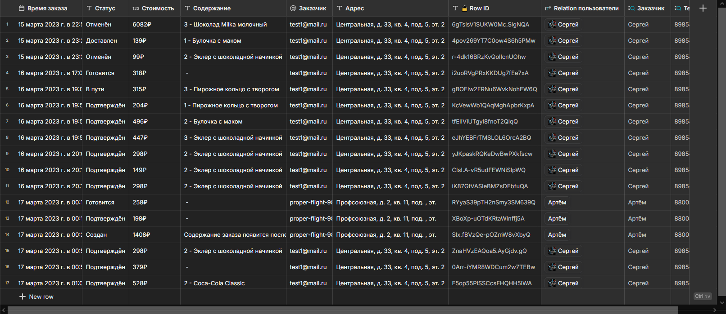Open the Сергей relation chip in row 5
Image resolution: width=726 pixels, height=314 pixels.
point(563,89)
